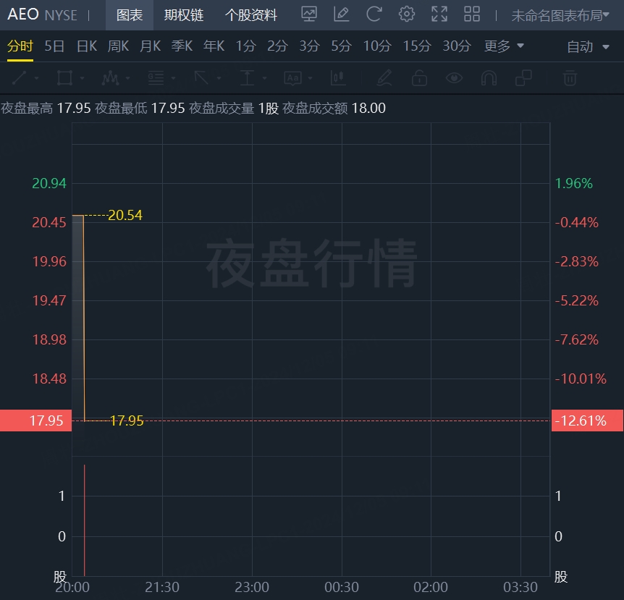Open the chart display icon in header

pos(309,14)
